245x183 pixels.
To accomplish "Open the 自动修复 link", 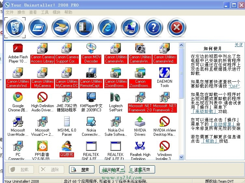I will coord(222,124).
